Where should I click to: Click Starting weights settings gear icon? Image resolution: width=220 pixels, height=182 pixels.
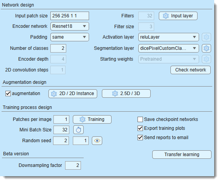[x=206, y=59]
